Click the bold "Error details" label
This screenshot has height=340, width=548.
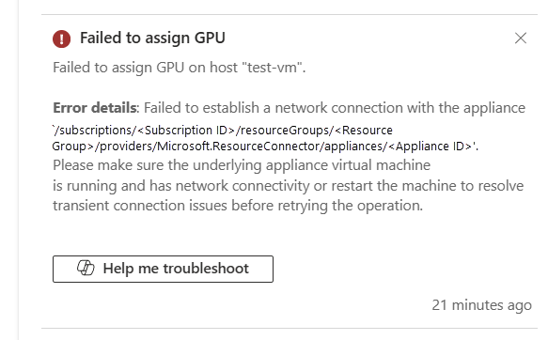click(94, 107)
